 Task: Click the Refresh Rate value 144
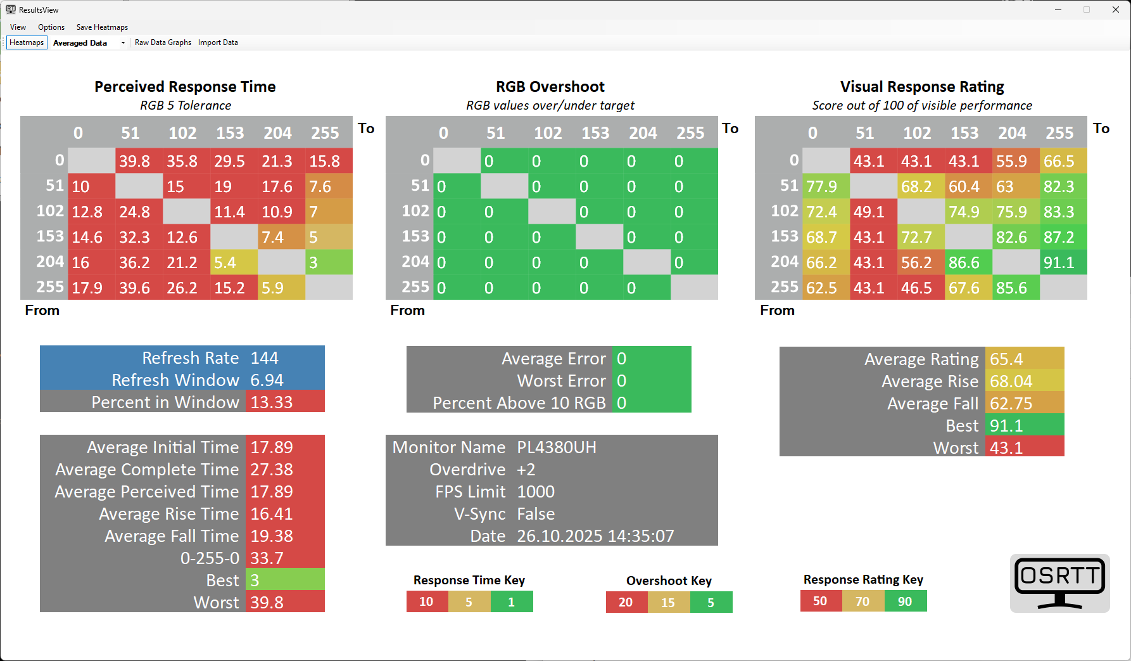[x=265, y=358]
